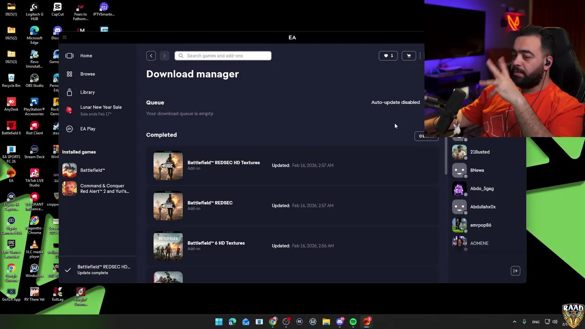Open Battlefield 6 desktop shortcut
The image size is (585, 329).
click(11, 128)
